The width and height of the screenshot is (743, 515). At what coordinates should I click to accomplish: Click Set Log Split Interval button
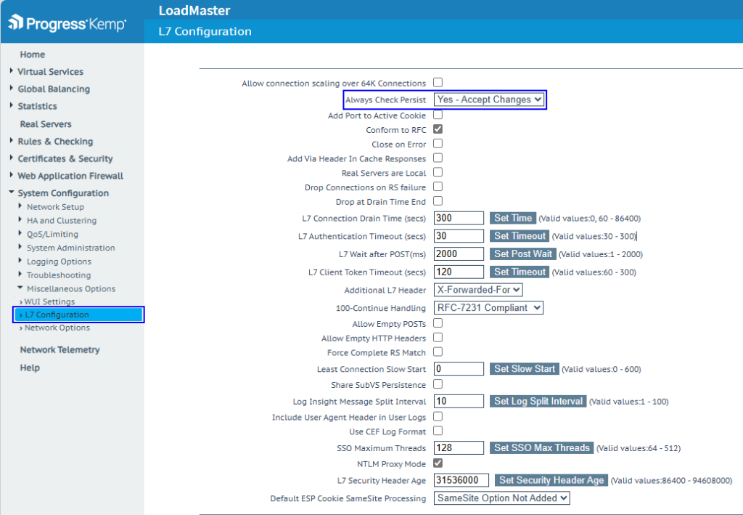coord(538,401)
